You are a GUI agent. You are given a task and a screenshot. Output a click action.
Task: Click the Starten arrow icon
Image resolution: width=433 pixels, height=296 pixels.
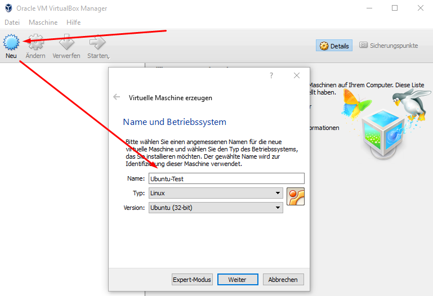pos(97,43)
